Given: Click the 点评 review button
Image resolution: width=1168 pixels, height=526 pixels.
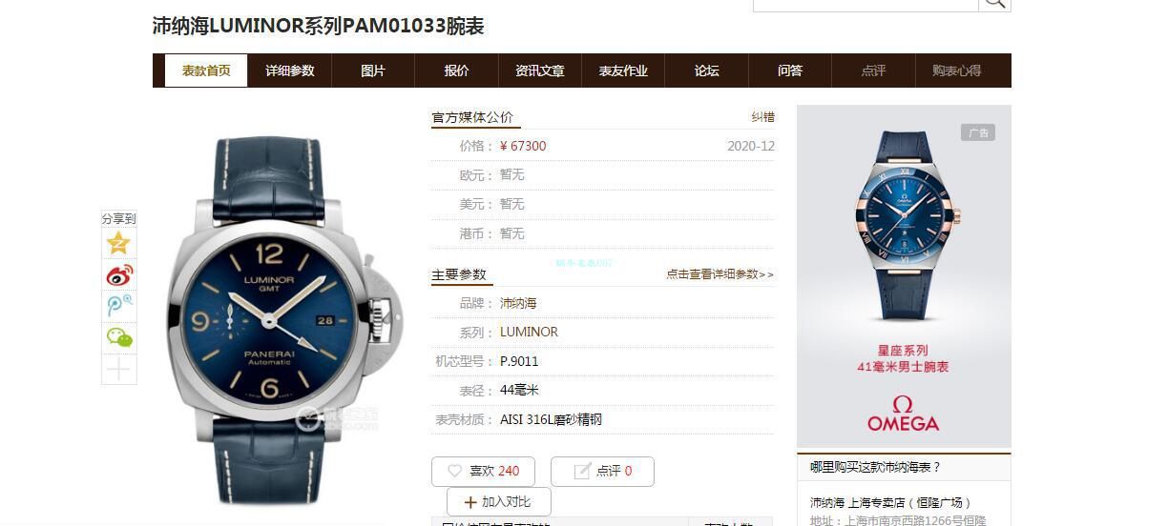Looking at the screenshot, I should pos(601,471).
